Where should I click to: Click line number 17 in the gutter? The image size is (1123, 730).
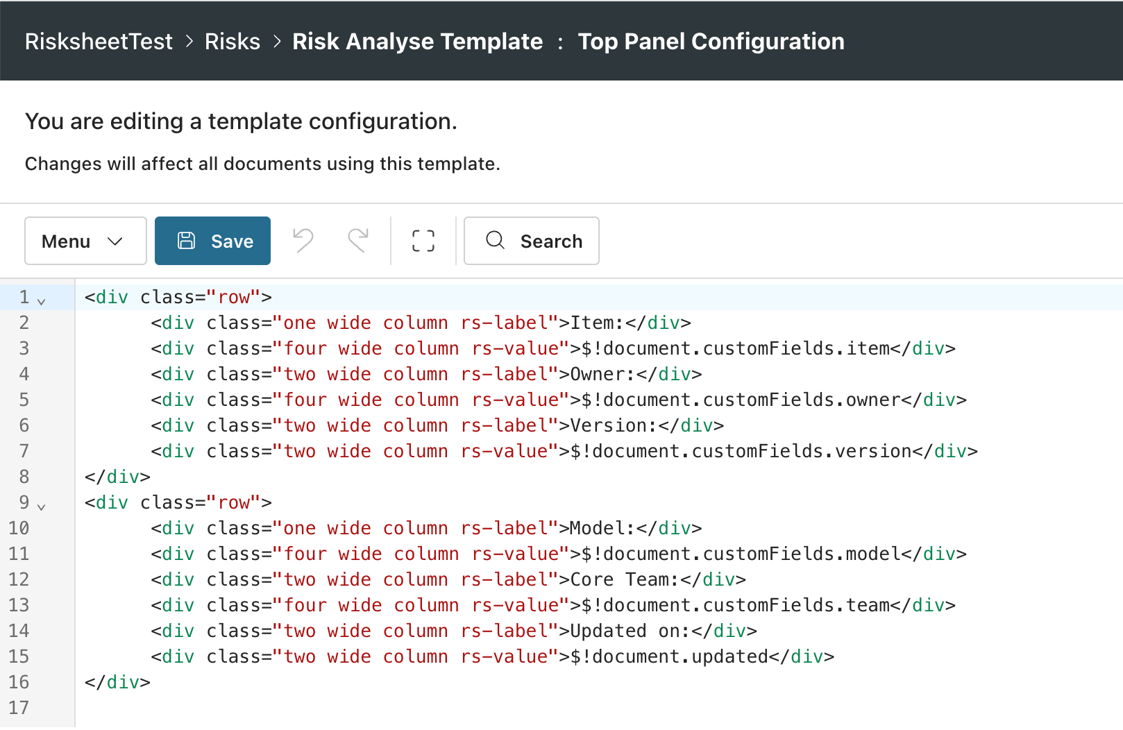tap(19, 708)
